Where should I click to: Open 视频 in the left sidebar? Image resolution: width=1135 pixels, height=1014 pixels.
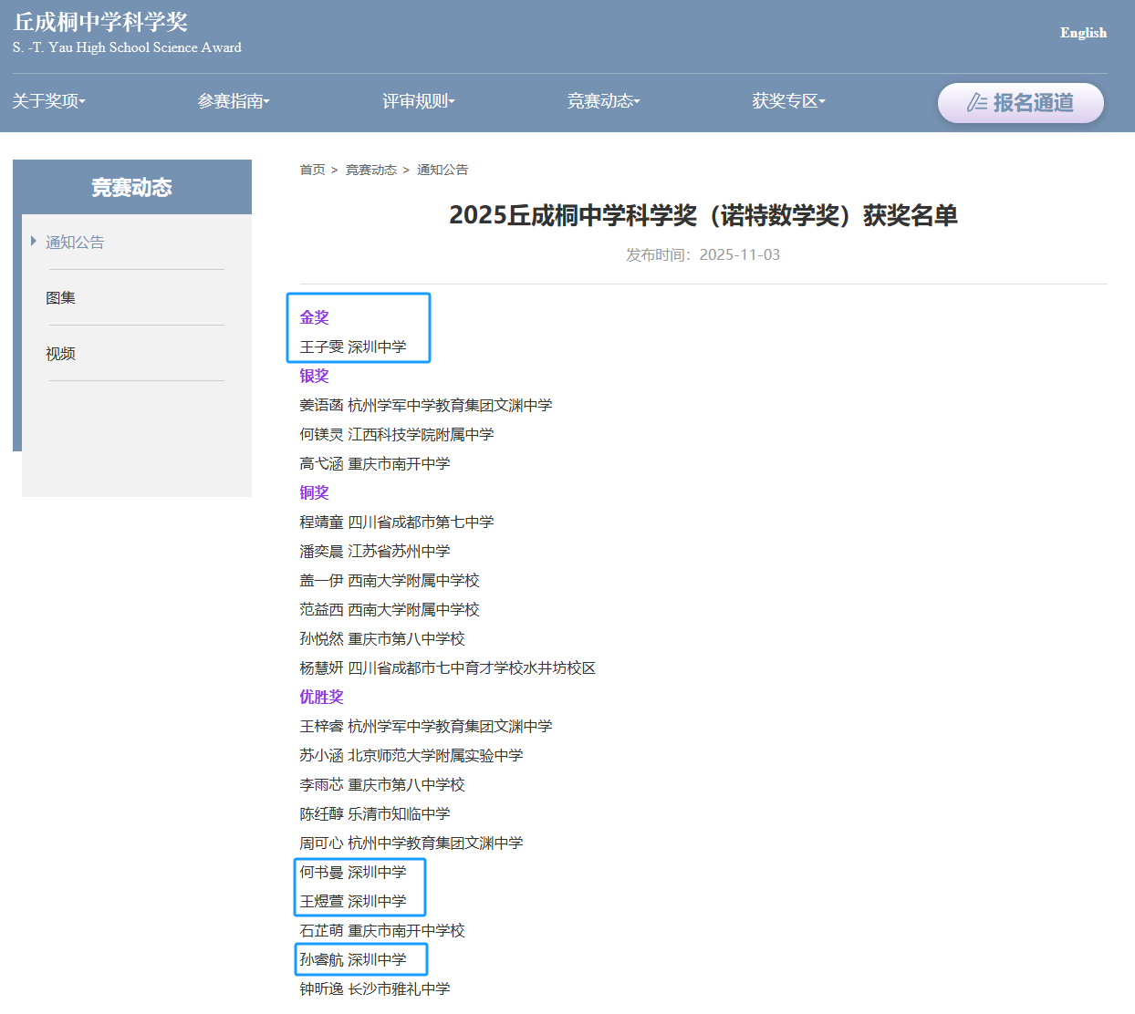(61, 354)
